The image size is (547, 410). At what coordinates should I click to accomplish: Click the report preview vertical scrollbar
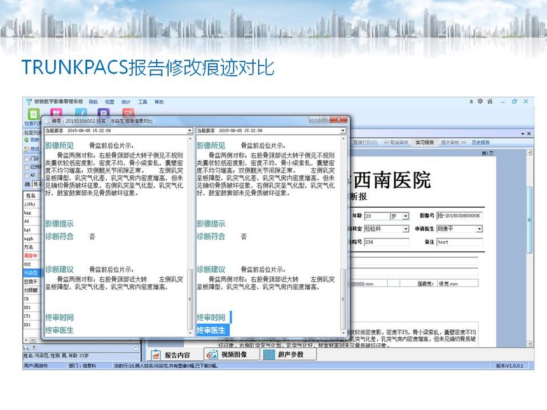pos(529,220)
